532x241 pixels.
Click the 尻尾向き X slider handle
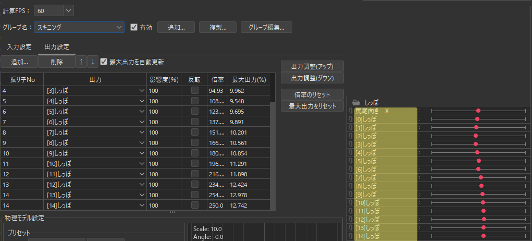pyautogui.click(x=478, y=111)
